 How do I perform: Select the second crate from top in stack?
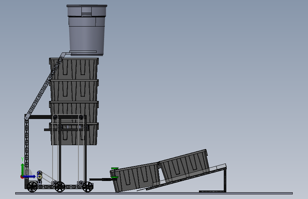pyautogui.click(x=74, y=90)
